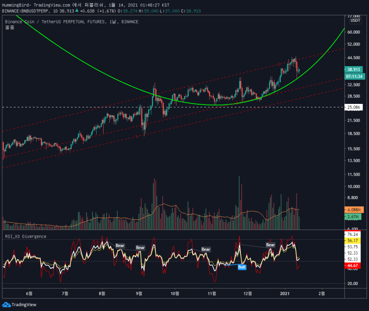Viewport: 369px width, 311px height.
Task: Click the 12월 label on time axis
Action: 248,293
